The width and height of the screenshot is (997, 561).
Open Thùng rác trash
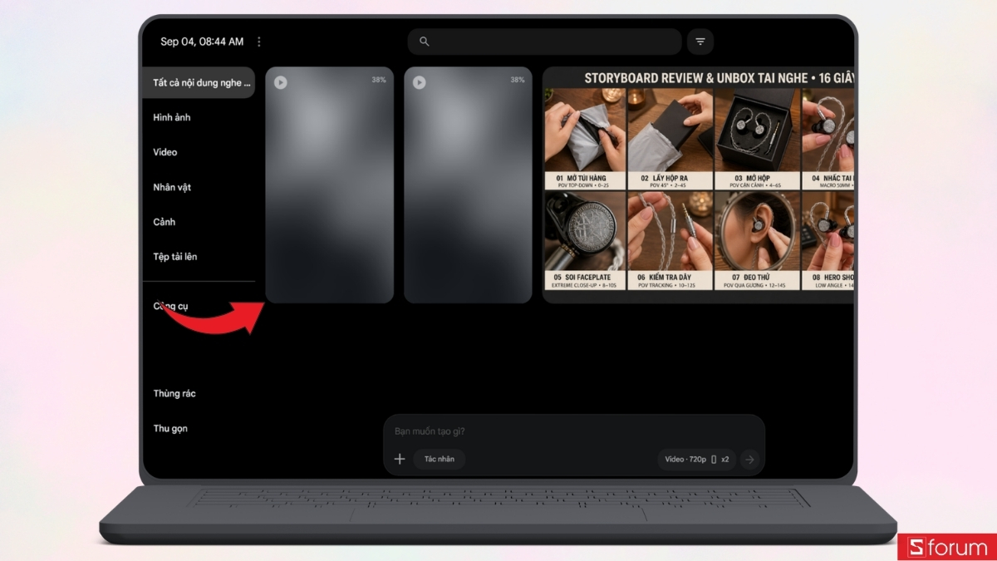(174, 393)
